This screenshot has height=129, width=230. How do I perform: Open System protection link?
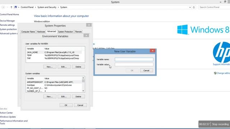tap(8, 29)
